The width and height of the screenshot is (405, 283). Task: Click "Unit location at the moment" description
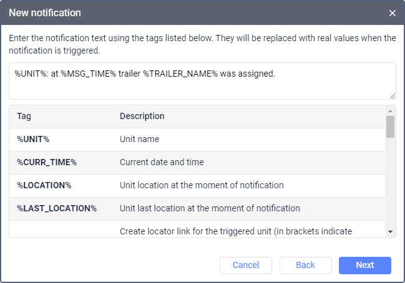click(x=202, y=186)
